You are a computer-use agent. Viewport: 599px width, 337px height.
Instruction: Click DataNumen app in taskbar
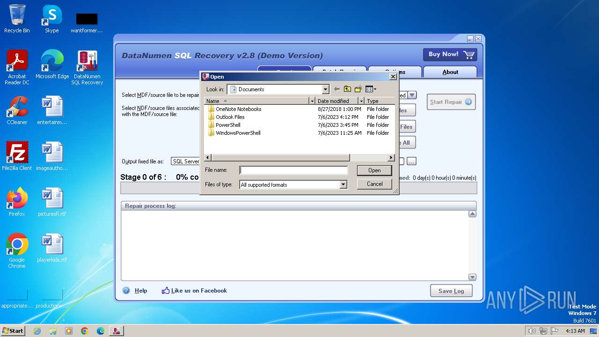point(116,331)
